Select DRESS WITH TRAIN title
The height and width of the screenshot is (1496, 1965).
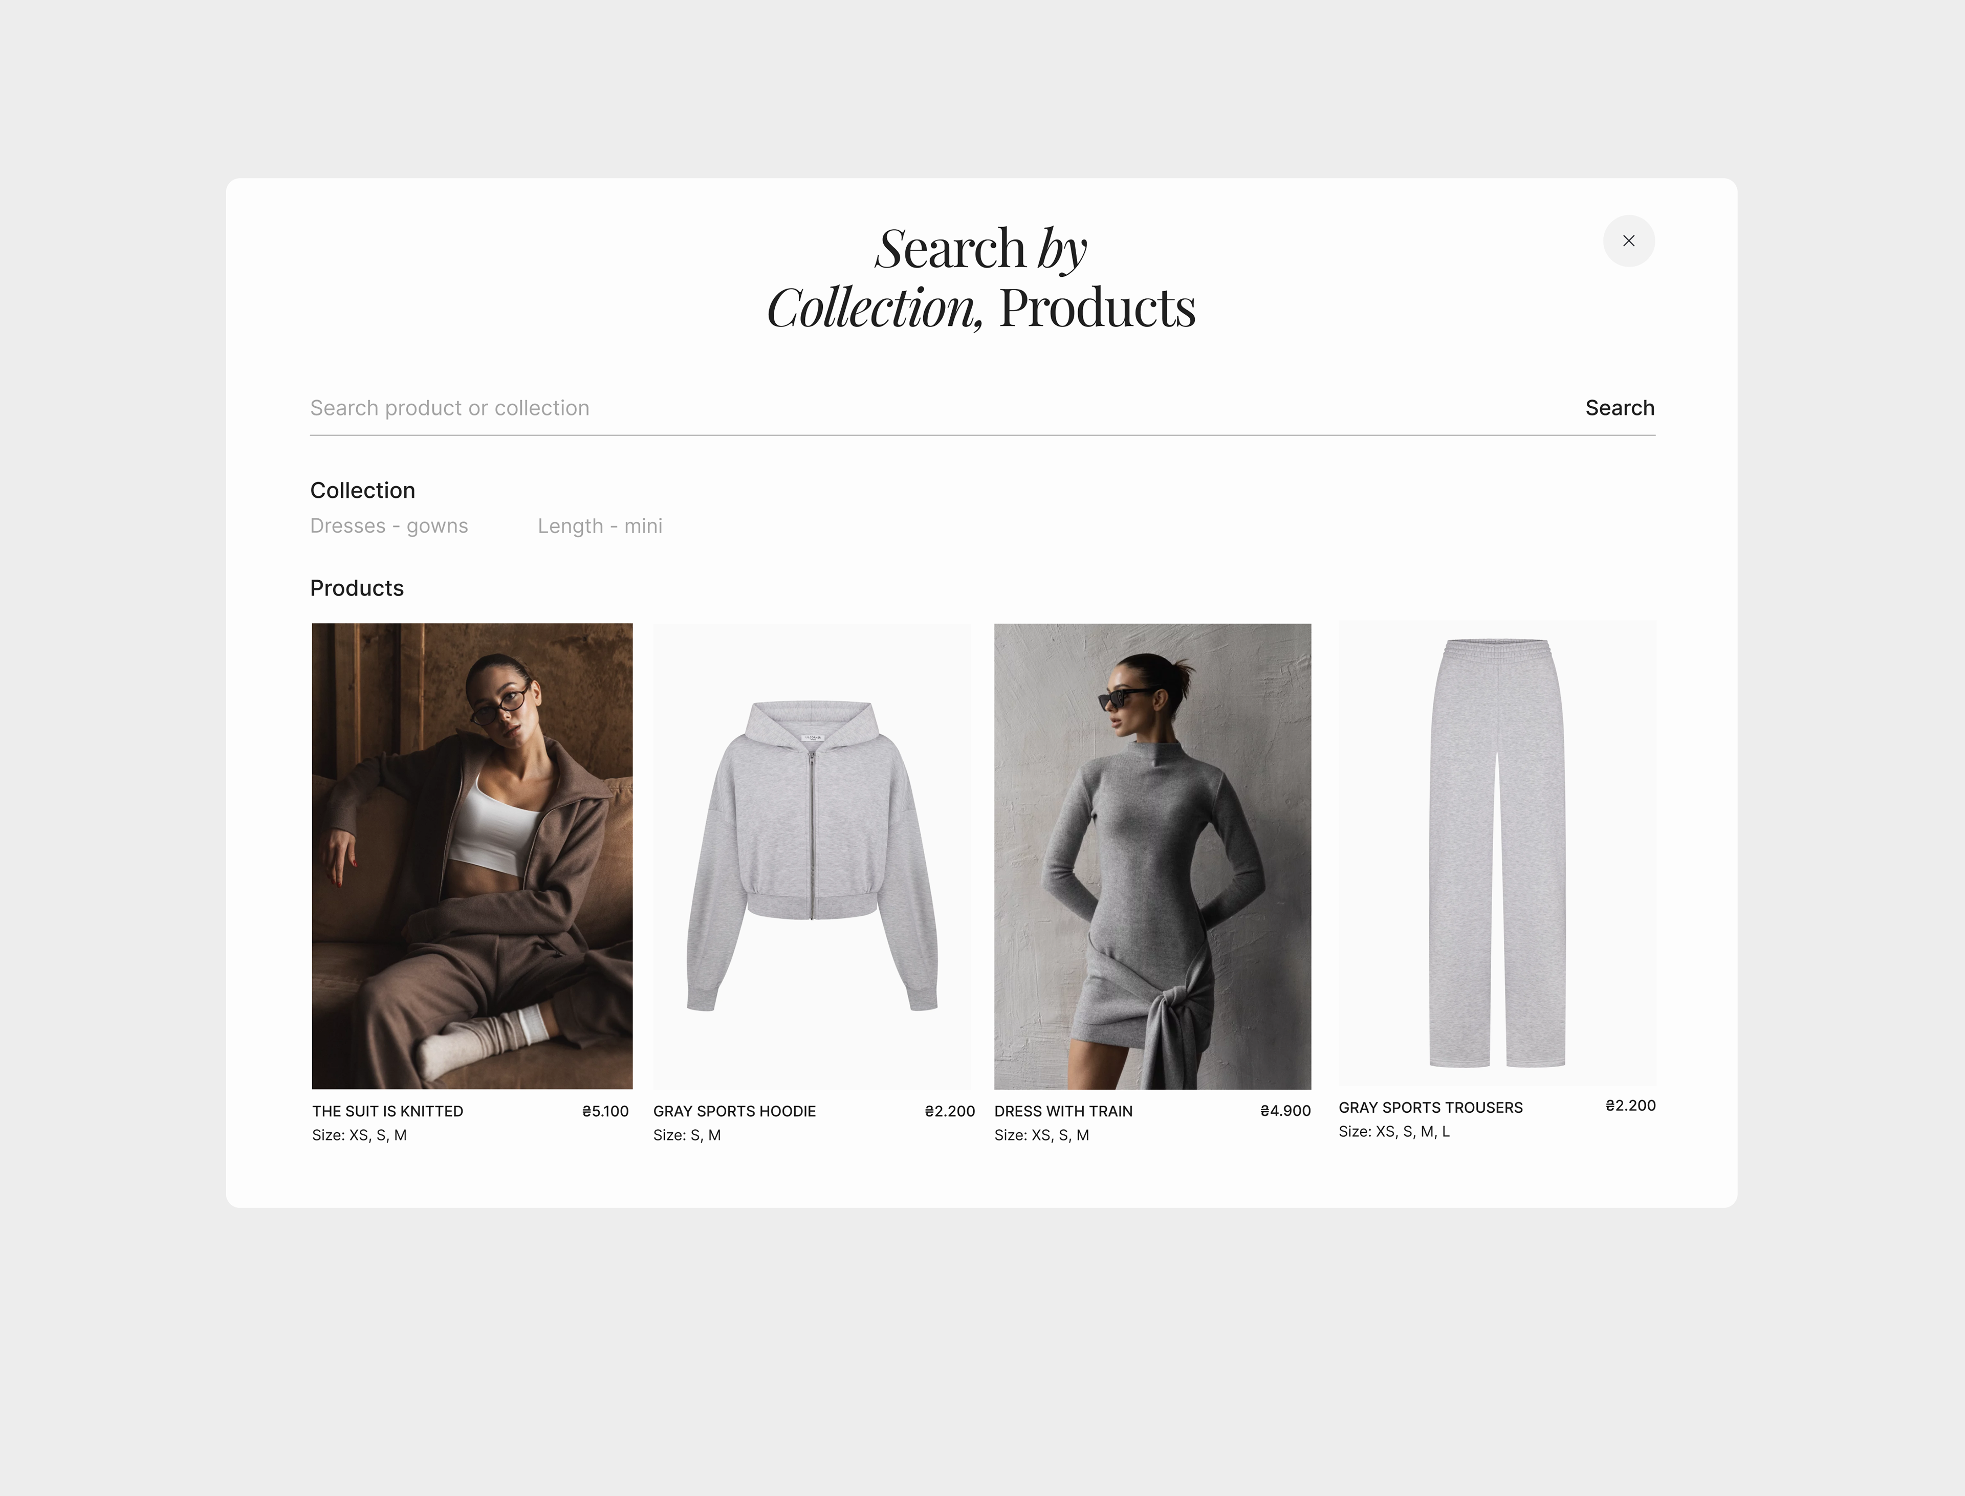pos(1063,1111)
